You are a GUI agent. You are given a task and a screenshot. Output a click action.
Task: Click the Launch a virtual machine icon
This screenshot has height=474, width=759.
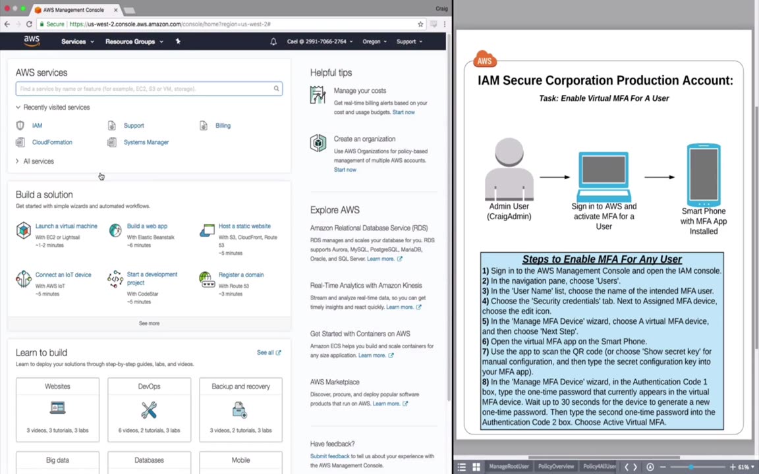[24, 230]
